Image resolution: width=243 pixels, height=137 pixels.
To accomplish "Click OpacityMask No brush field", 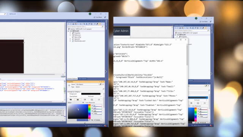I will (91, 96).
